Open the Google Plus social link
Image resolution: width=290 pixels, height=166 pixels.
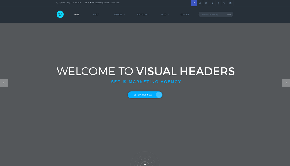coord(218,3)
